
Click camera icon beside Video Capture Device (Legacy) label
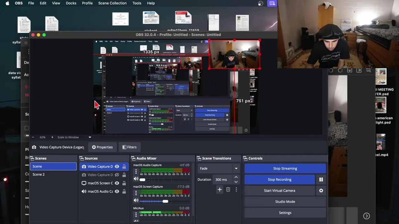(34, 147)
